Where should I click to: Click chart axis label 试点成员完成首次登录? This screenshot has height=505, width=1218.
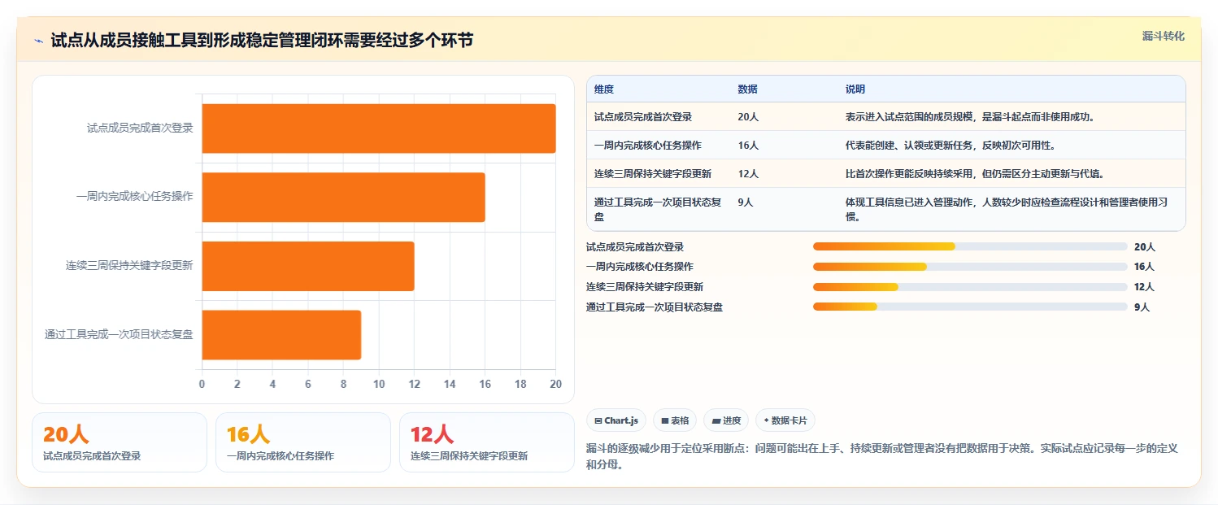[x=140, y=128]
